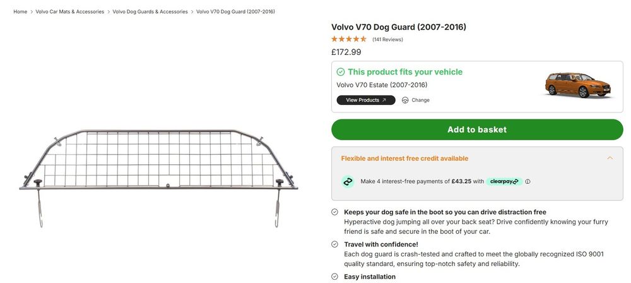Viewport: 631px width, 283px height.
Task: Open Volvo Dog Guards & Accessories breadcrumb
Action: (150, 12)
